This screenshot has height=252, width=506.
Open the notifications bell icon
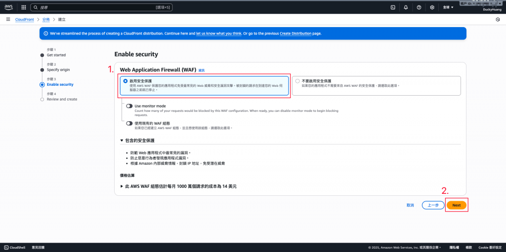[406, 7]
